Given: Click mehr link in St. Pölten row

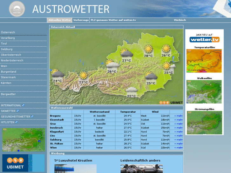Looking at the screenshot, I should coord(179,143).
